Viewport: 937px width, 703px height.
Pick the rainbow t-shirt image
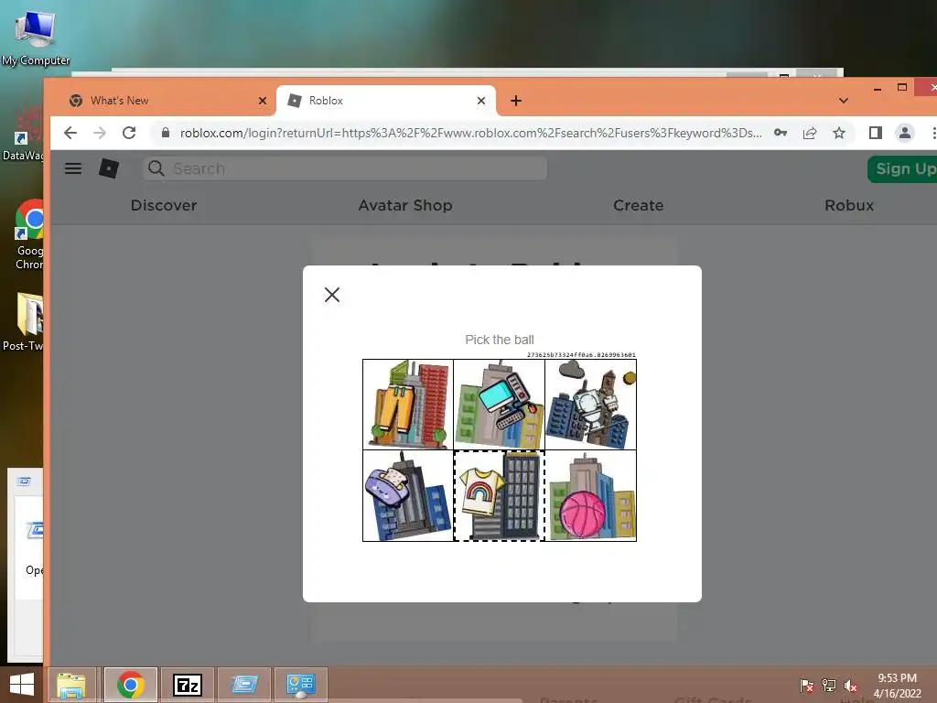coord(499,495)
